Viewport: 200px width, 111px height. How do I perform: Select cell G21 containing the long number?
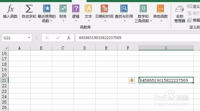point(166,80)
